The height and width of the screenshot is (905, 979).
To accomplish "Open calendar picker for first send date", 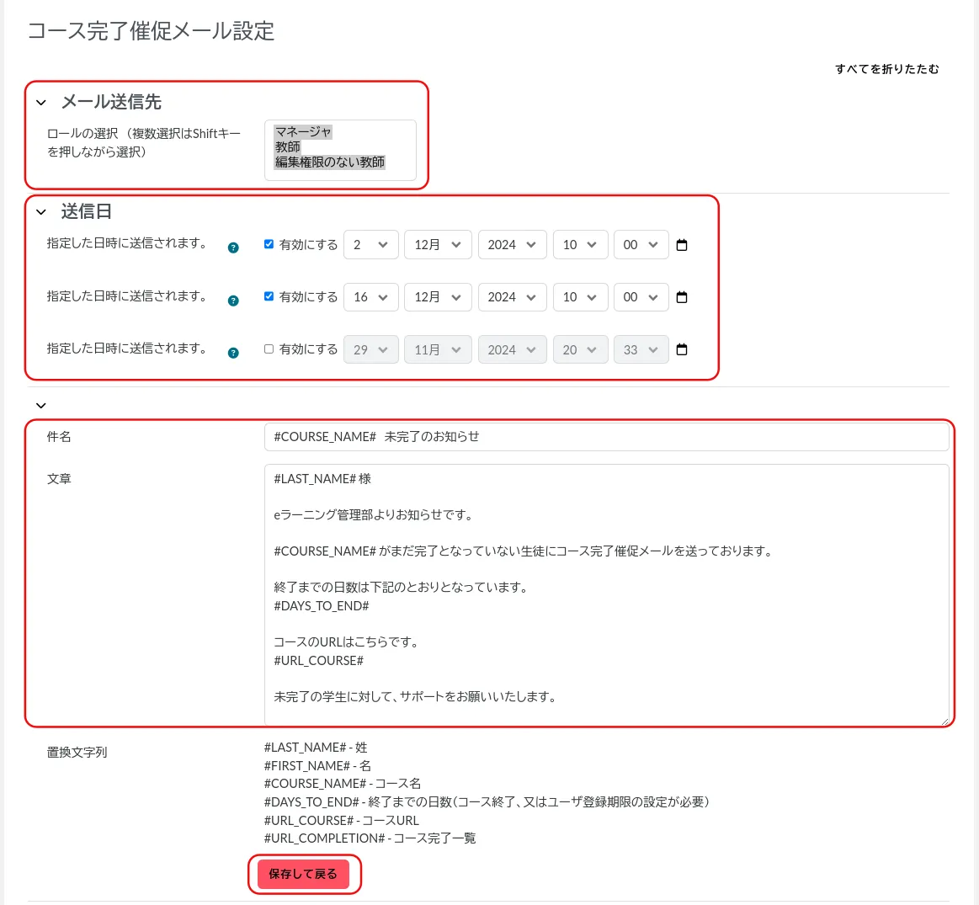I will pos(682,245).
